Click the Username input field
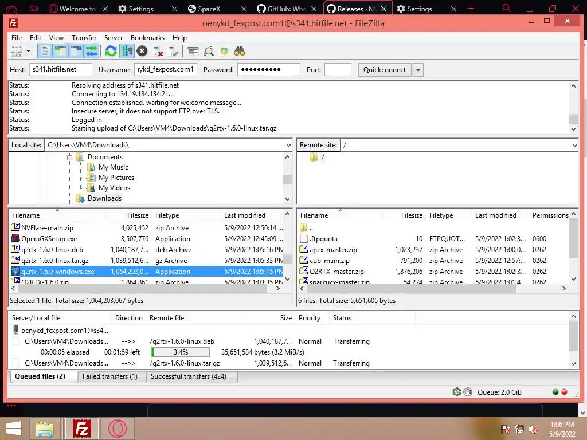Image resolution: width=587 pixels, height=440 pixels. click(166, 69)
